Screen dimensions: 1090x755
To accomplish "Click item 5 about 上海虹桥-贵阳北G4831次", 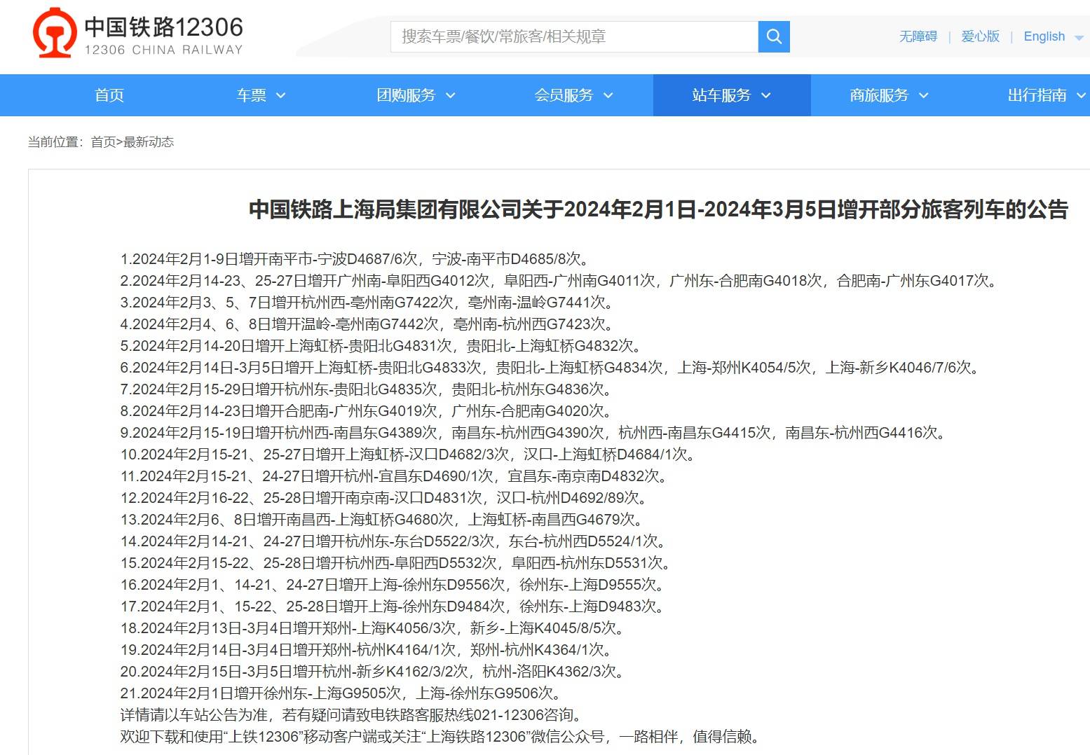I will [x=381, y=346].
